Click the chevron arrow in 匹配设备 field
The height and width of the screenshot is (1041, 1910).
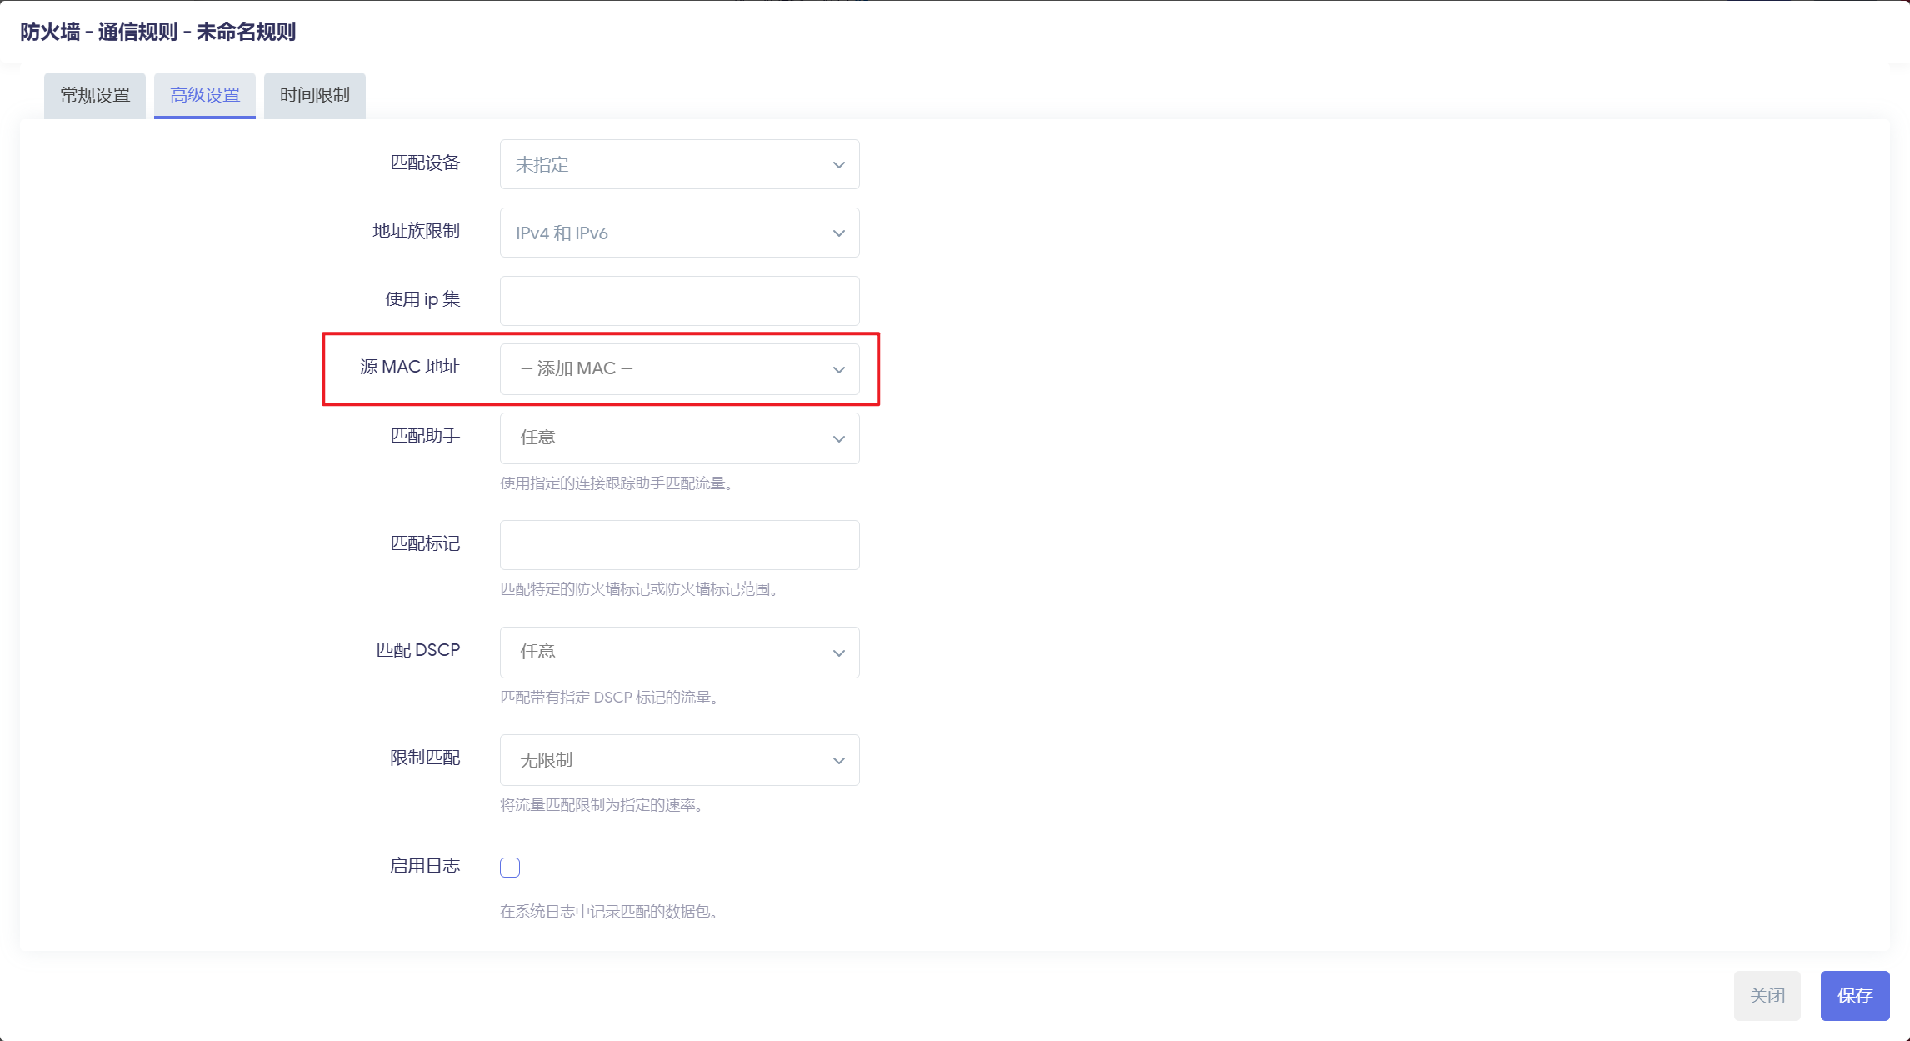pos(839,165)
